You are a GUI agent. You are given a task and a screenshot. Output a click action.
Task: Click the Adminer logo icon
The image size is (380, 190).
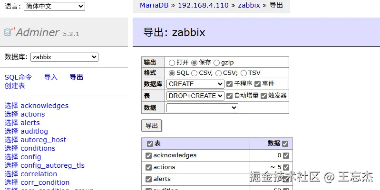click(x=10, y=32)
